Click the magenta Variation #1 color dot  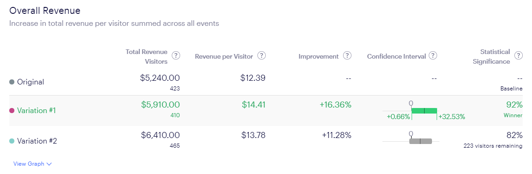pyautogui.click(x=12, y=110)
